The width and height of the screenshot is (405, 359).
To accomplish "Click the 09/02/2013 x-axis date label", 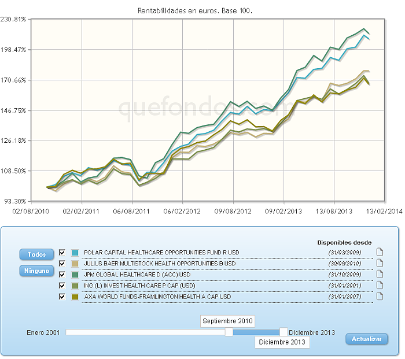I will coord(283,212).
